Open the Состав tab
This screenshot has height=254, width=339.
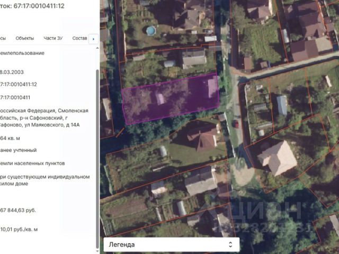point(79,38)
